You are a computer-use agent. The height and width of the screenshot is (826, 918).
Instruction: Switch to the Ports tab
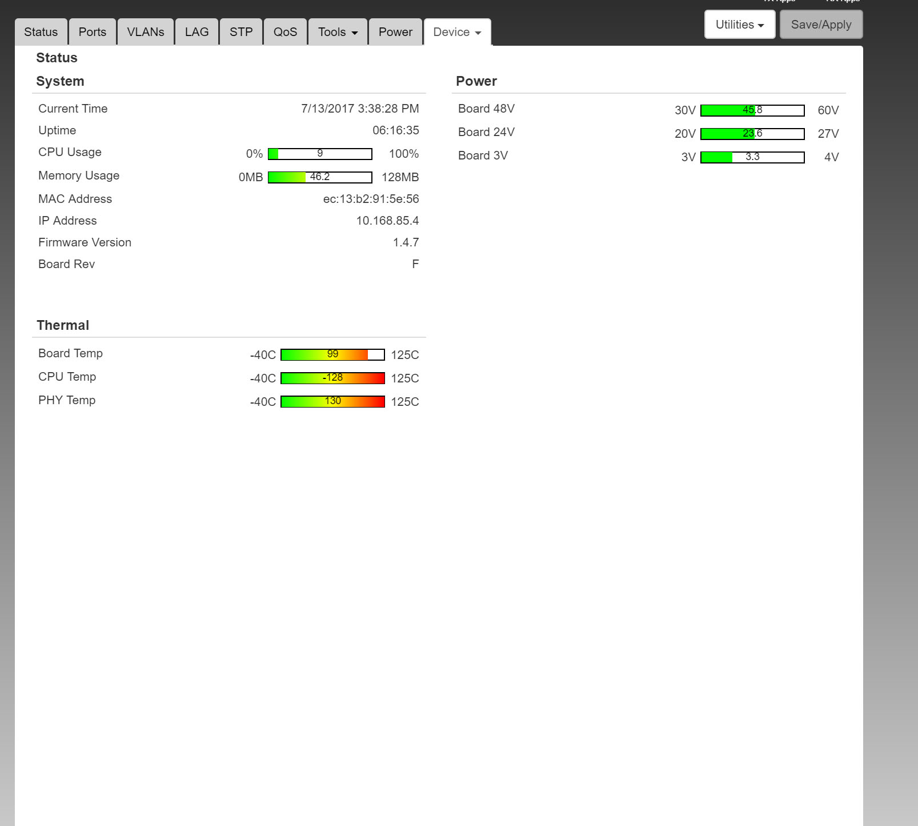click(92, 32)
